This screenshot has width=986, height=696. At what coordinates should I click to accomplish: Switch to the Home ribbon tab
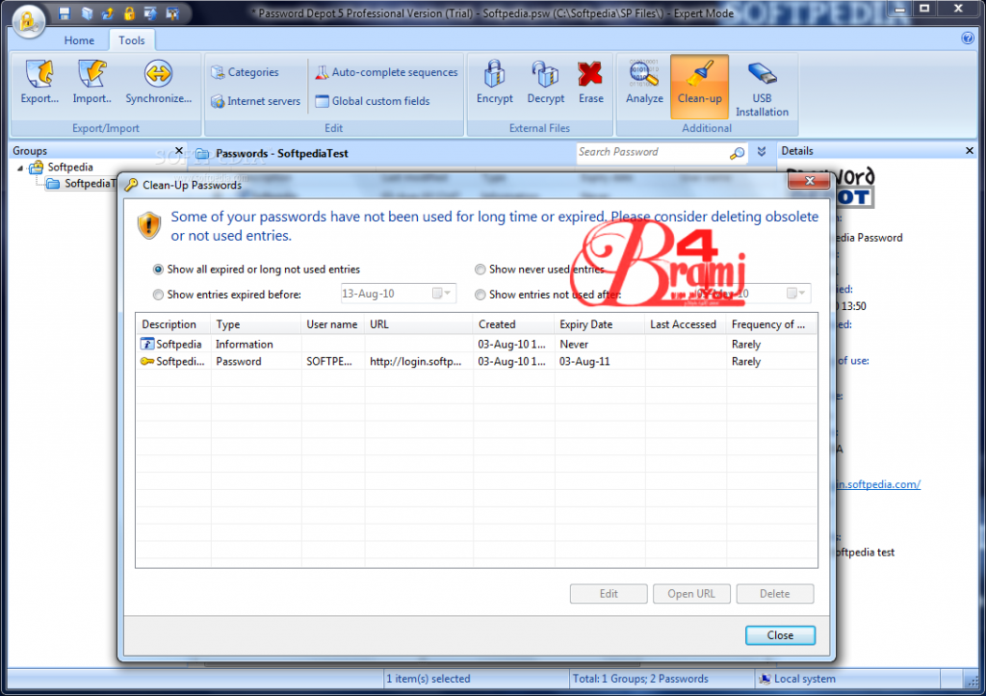click(x=79, y=40)
